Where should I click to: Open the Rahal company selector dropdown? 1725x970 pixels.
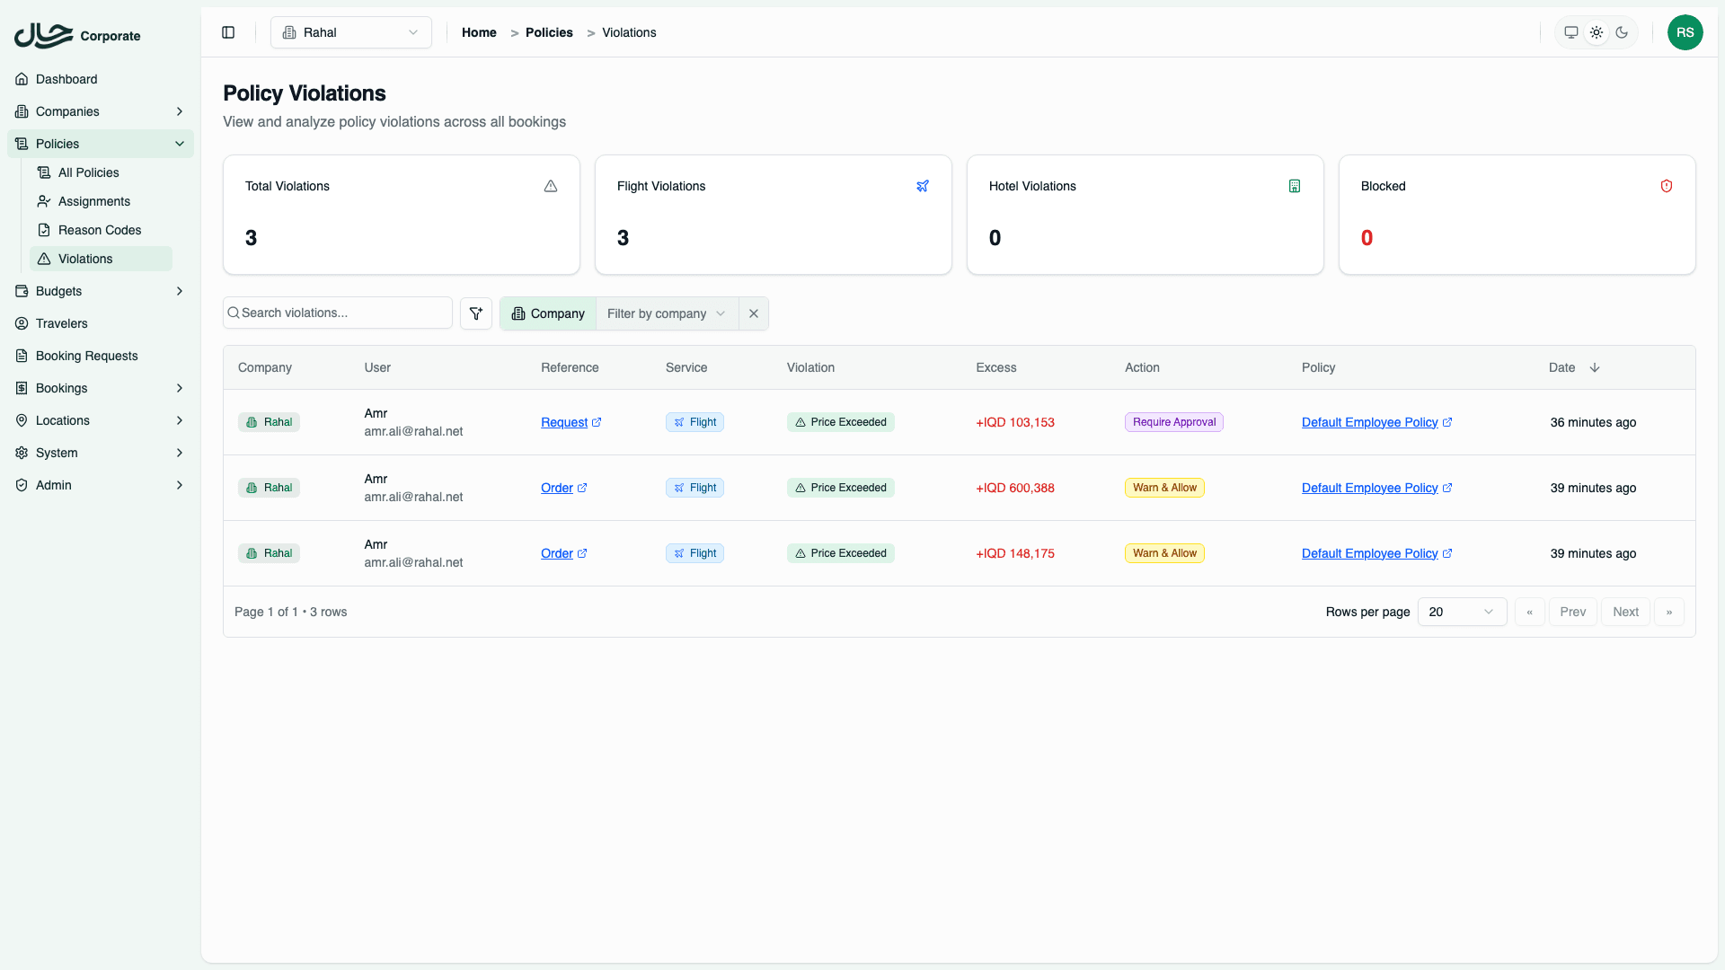pyautogui.click(x=351, y=32)
